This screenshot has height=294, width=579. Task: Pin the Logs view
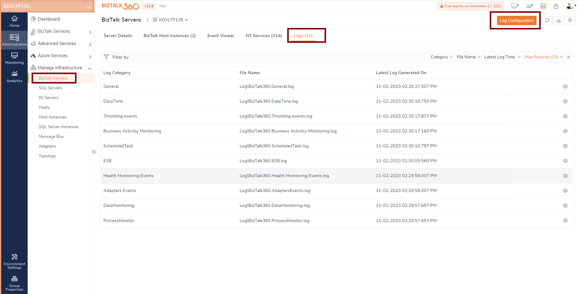[x=570, y=20]
